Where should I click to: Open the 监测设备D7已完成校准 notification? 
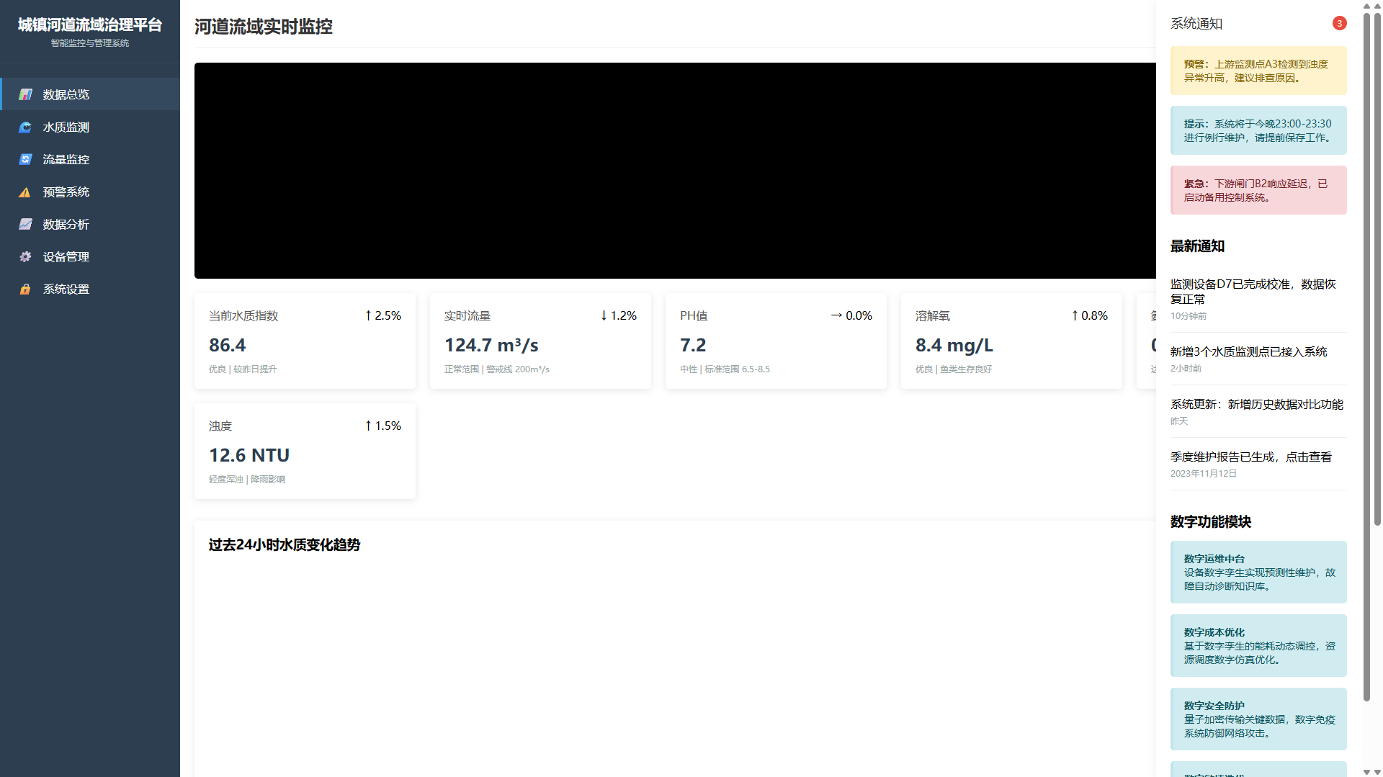click(x=1253, y=291)
